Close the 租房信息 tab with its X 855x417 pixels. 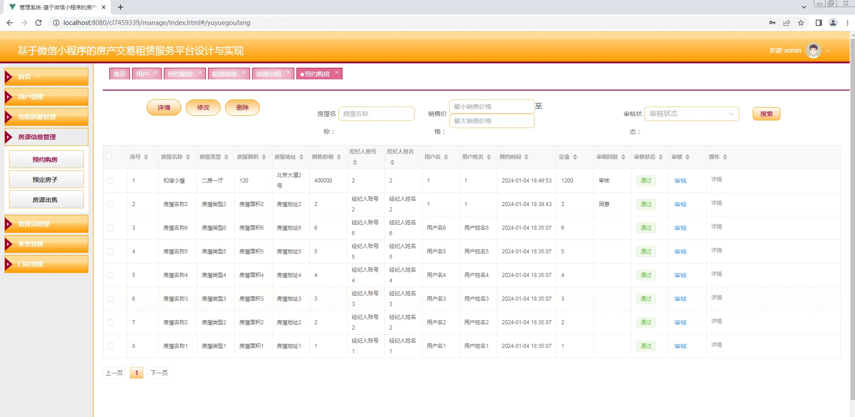tap(244, 72)
